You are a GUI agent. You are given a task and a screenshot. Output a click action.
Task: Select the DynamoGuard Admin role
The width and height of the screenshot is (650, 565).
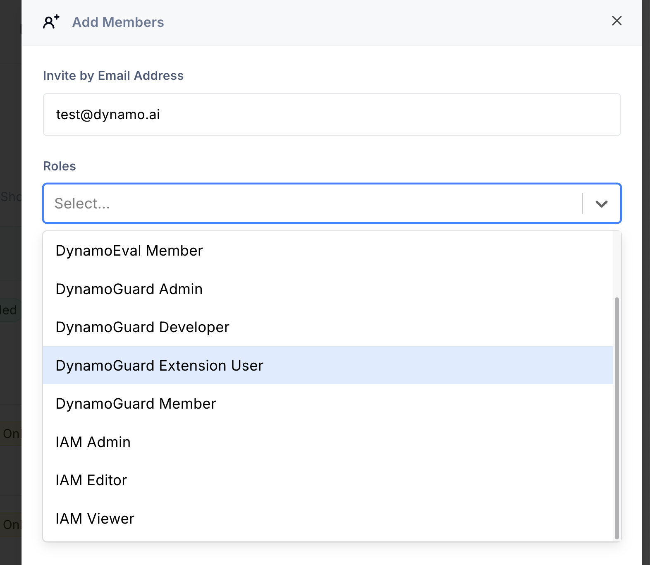coord(328,289)
